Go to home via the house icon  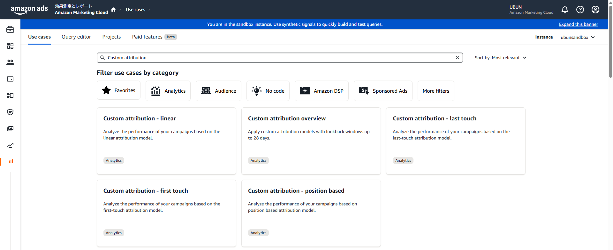point(113,10)
